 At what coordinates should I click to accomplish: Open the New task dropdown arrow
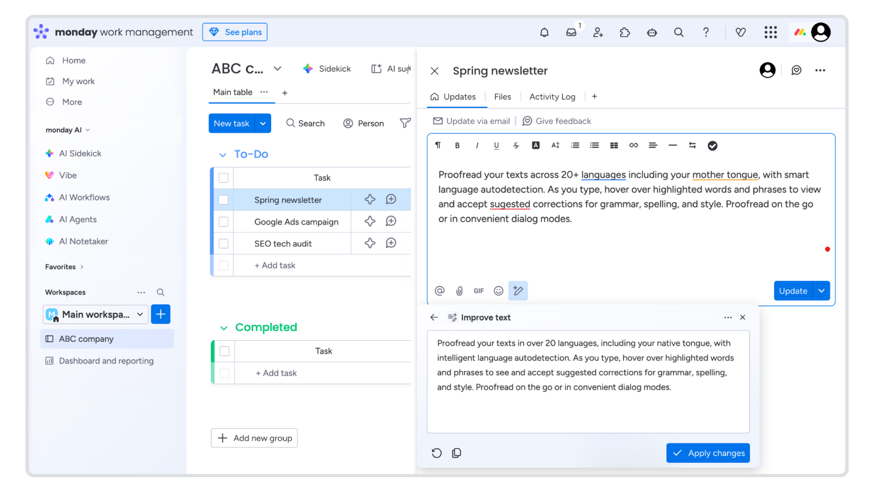pos(263,123)
